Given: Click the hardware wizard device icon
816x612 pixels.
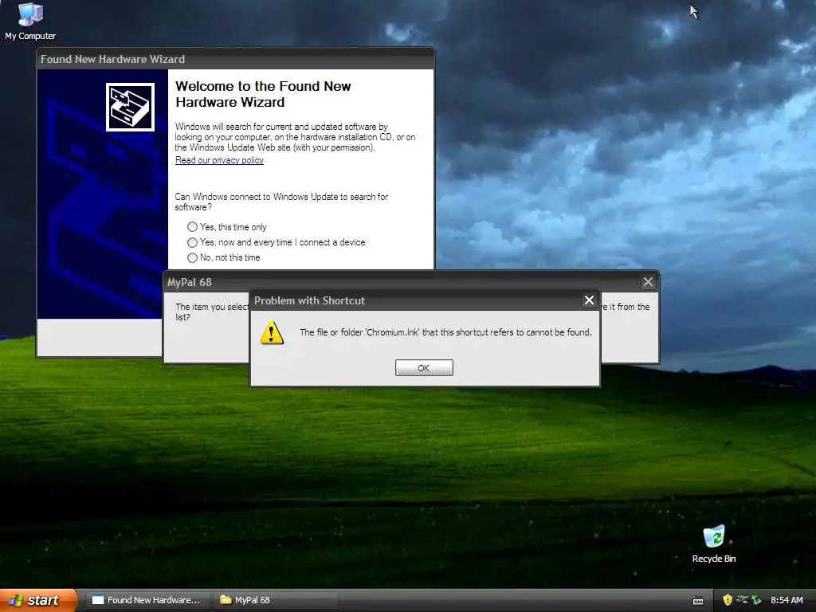Looking at the screenshot, I should click(130, 108).
